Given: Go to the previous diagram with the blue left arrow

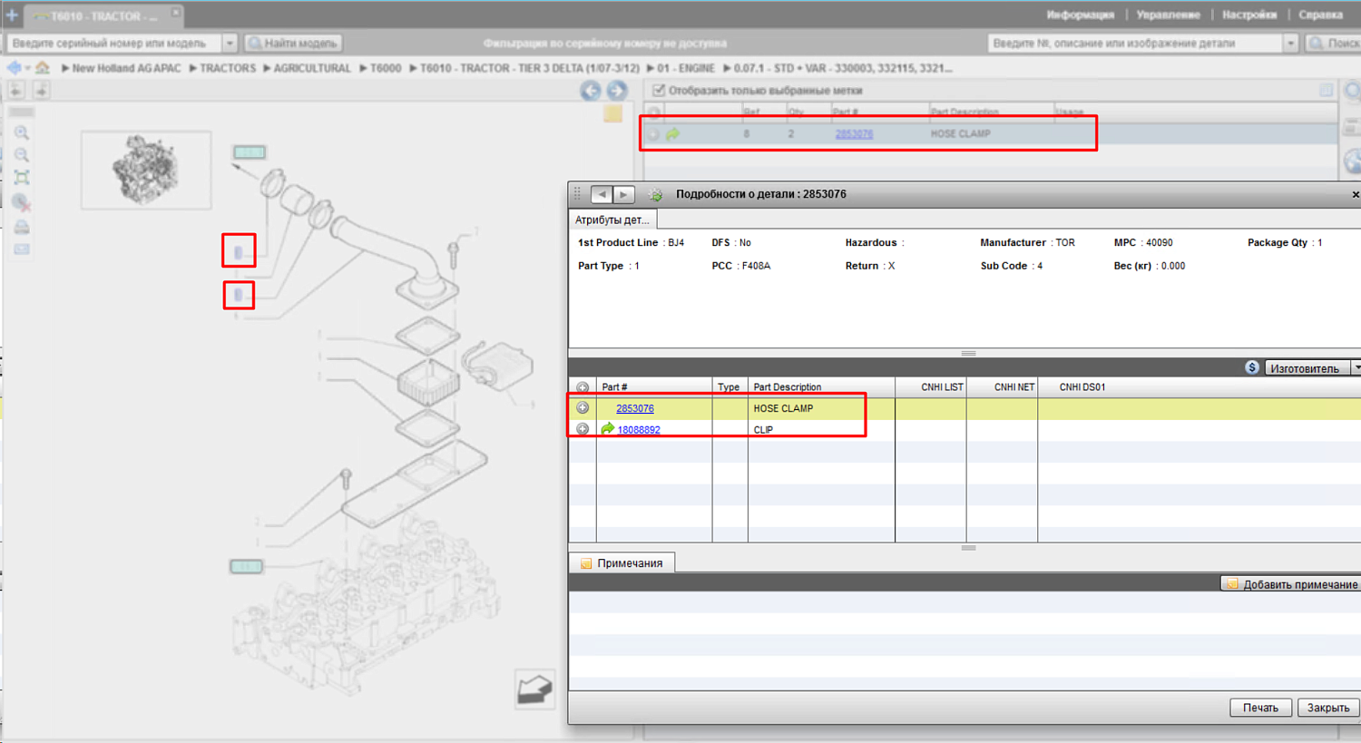Looking at the screenshot, I should click(x=591, y=91).
